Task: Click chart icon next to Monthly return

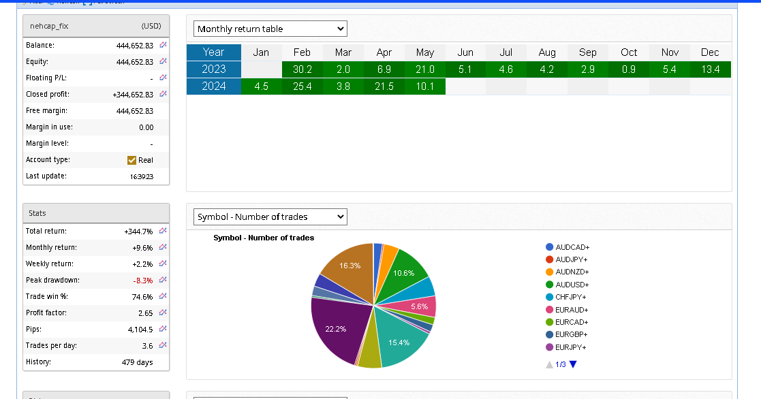Action: click(x=163, y=247)
